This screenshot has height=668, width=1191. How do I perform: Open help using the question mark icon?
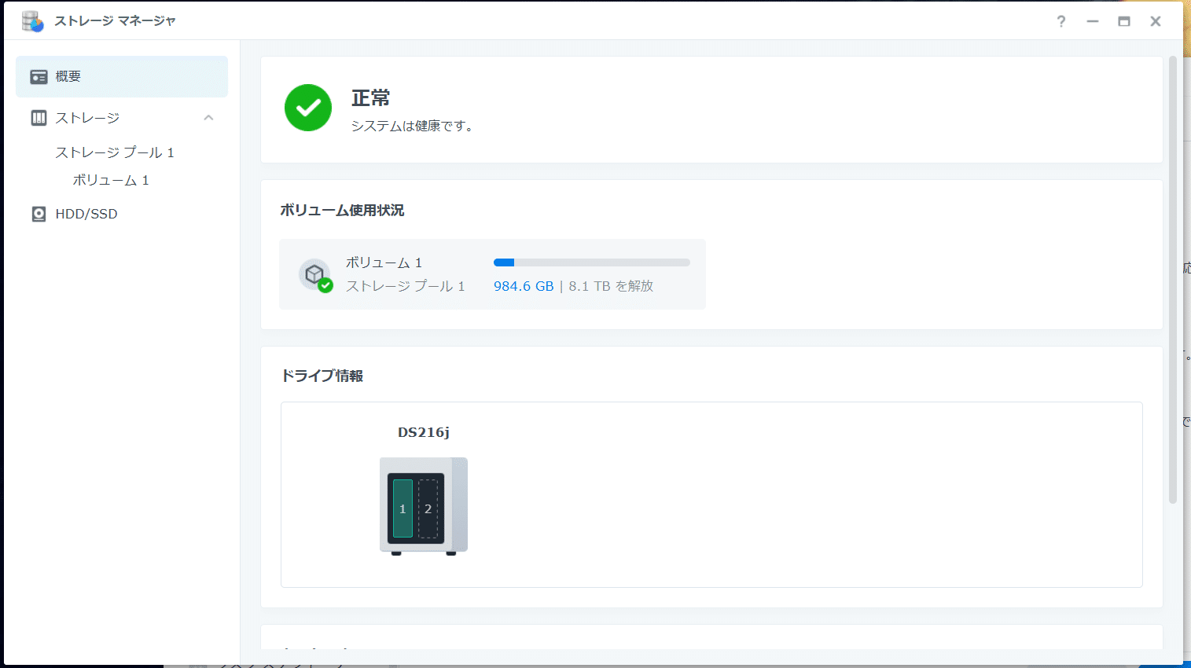tap(1061, 21)
